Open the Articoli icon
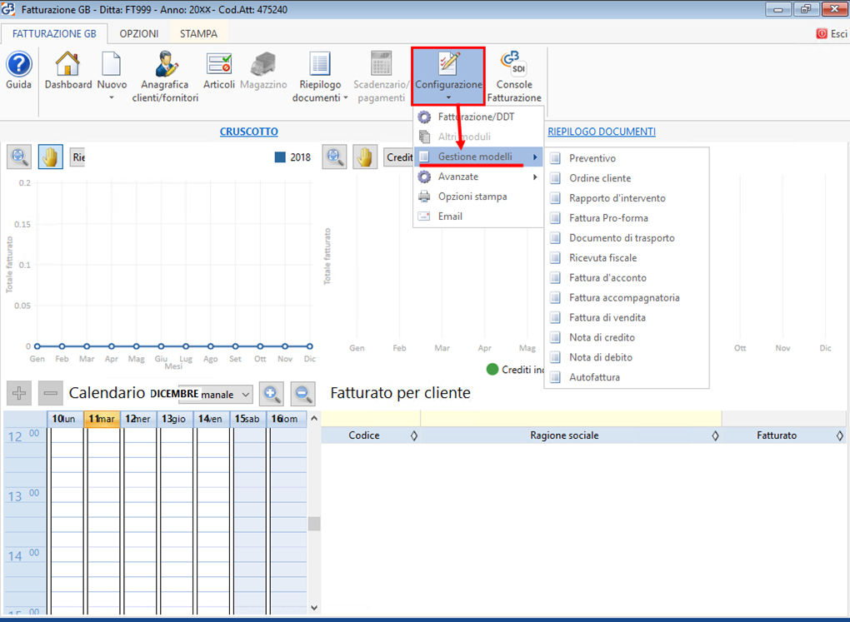 click(219, 65)
